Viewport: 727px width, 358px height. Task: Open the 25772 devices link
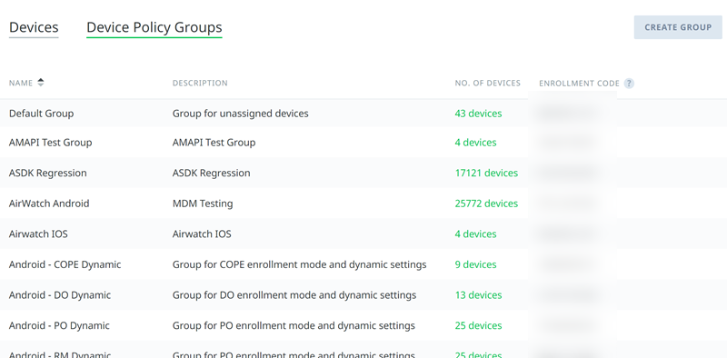pyautogui.click(x=486, y=204)
